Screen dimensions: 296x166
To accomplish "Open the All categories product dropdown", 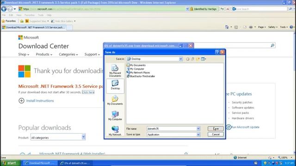I will tap(83, 137).
